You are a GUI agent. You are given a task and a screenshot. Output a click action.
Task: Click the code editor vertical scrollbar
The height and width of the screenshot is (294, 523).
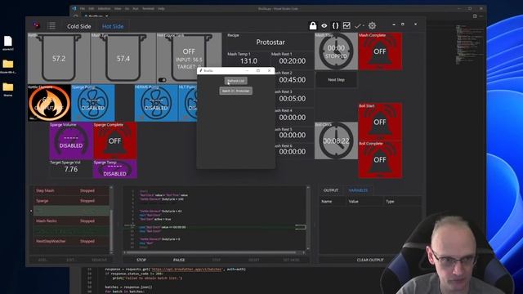coord(307,218)
